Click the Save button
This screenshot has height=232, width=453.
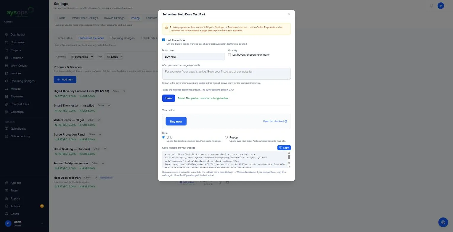(x=168, y=98)
